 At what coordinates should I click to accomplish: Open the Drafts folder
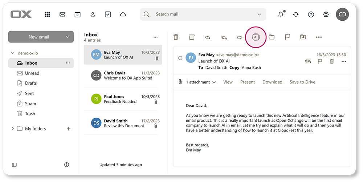(x=31, y=83)
